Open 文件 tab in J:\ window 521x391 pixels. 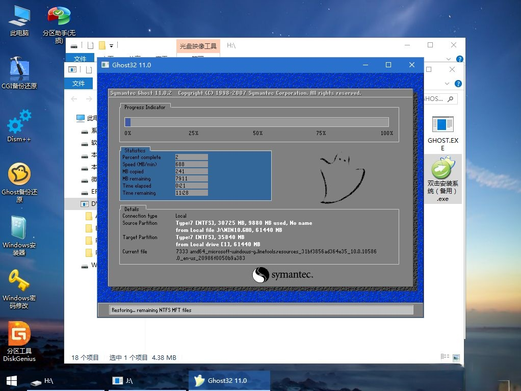click(79, 84)
